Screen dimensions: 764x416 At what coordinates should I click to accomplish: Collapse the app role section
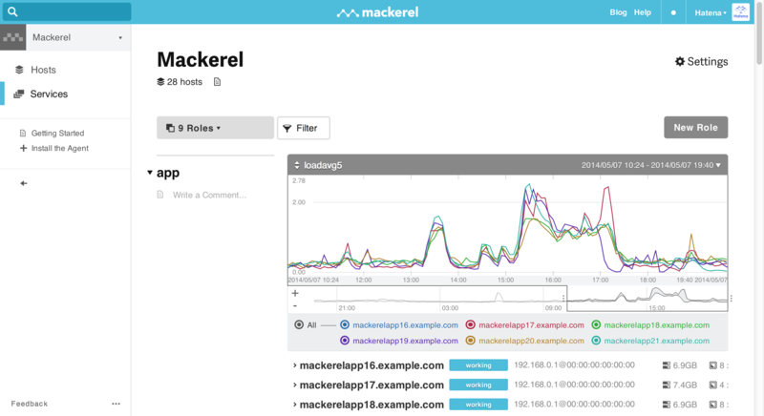pyautogui.click(x=150, y=173)
